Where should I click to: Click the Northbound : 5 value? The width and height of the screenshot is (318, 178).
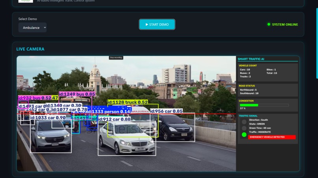[248, 90]
